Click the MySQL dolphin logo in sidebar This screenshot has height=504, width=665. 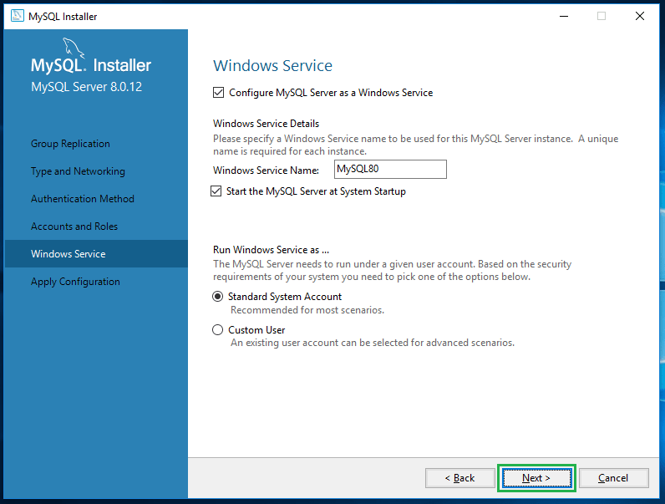coord(73,47)
